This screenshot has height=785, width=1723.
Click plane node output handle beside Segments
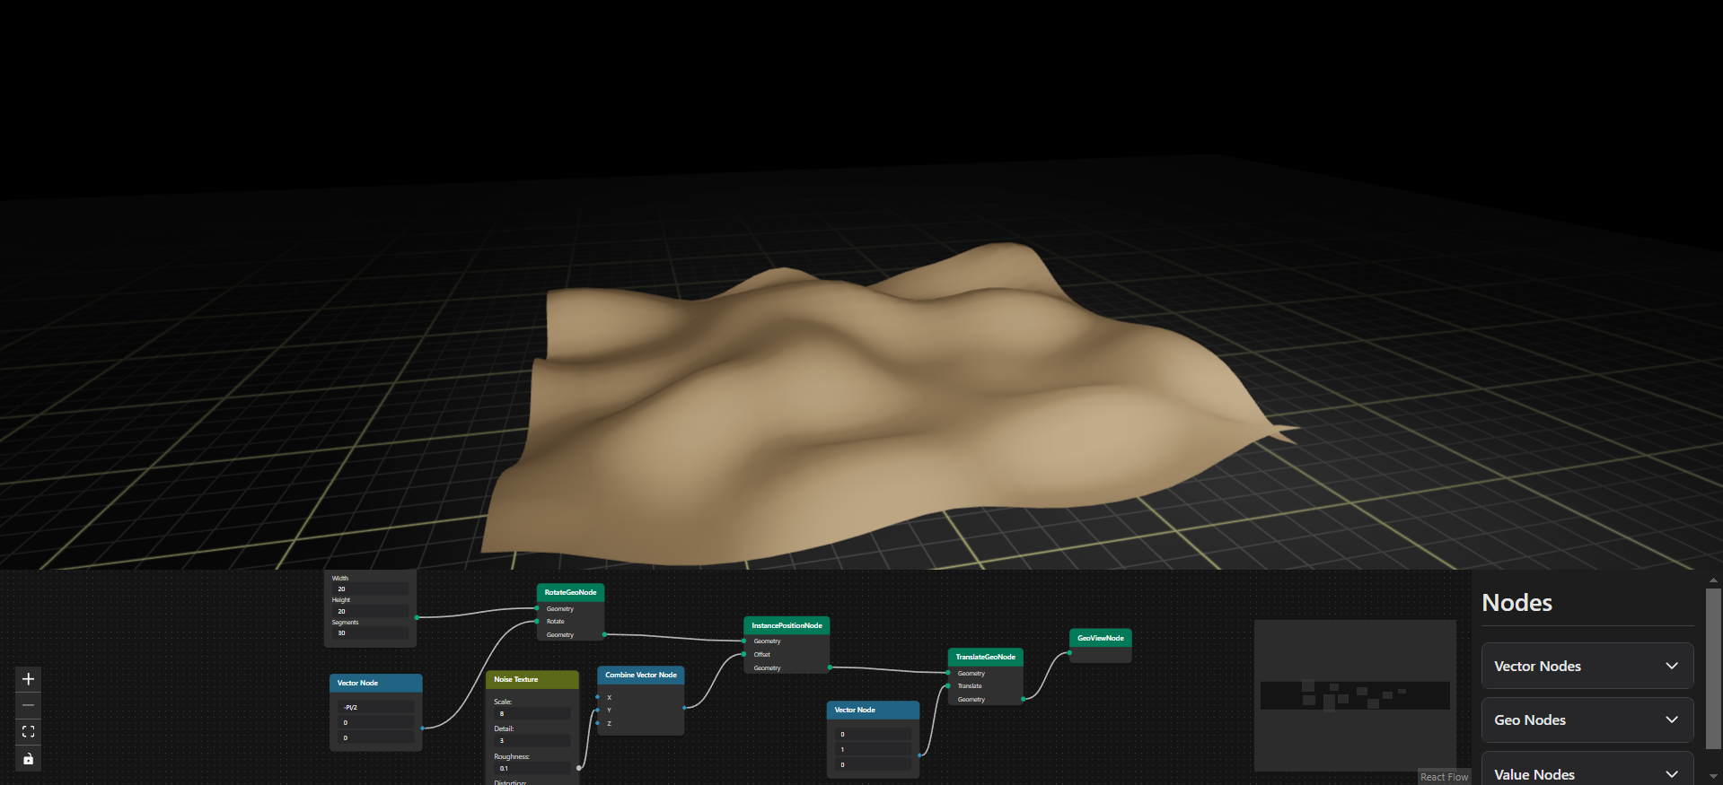(417, 617)
